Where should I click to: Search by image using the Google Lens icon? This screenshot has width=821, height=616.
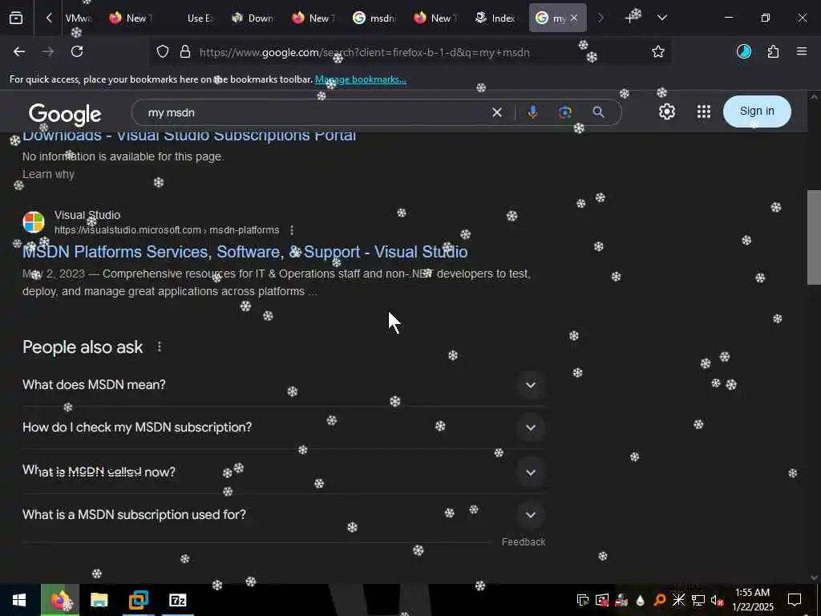pyautogui.click(x=565, y=112)
